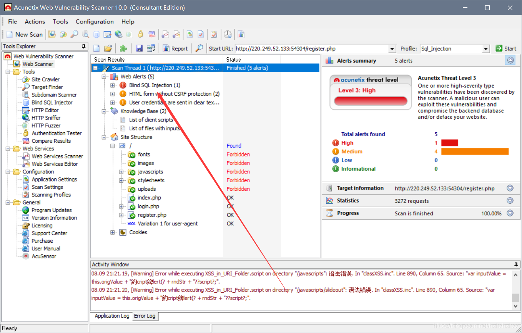
Task: Open Web Services Scanner icon in top toolbar
Action: click(x=165, y=35)
